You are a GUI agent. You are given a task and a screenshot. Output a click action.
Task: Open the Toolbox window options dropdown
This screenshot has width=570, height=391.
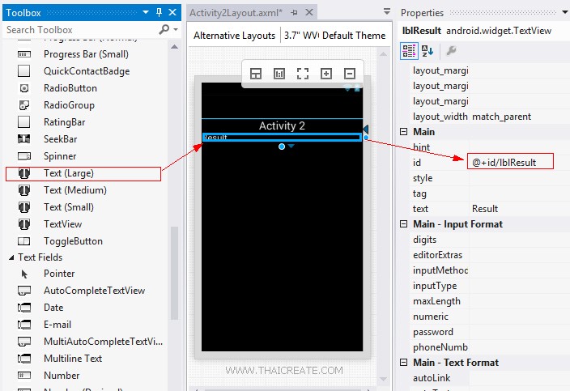coord(146,13)
